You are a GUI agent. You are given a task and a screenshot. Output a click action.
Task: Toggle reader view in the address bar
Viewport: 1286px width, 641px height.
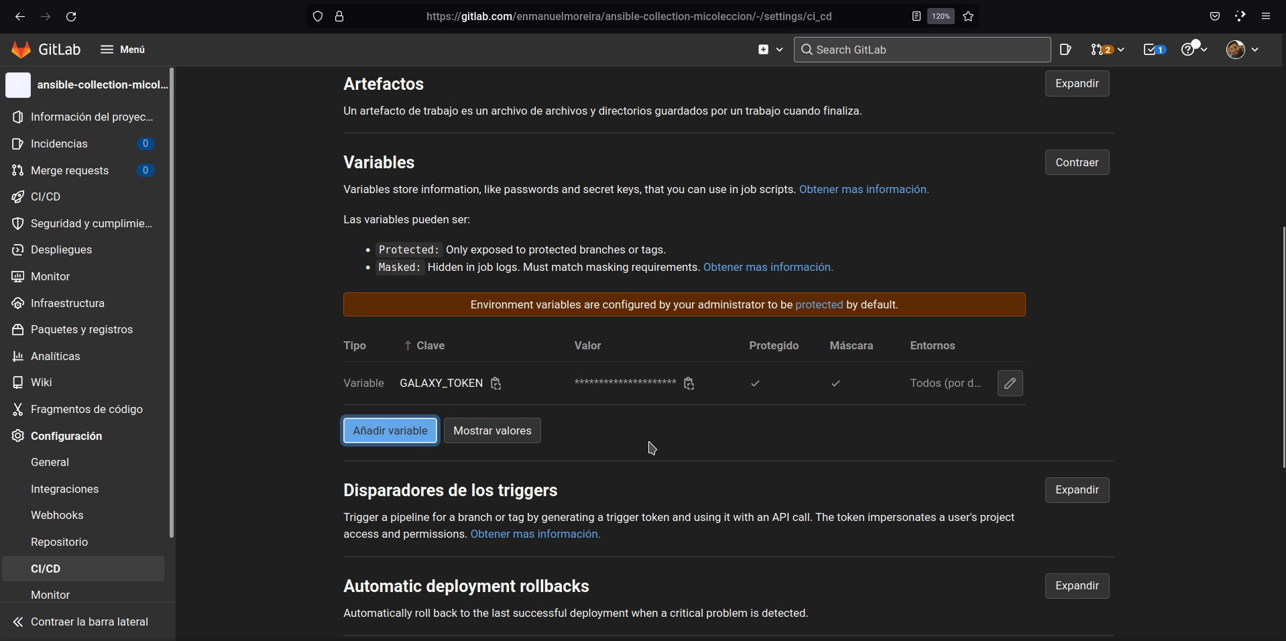click(916, 16)
